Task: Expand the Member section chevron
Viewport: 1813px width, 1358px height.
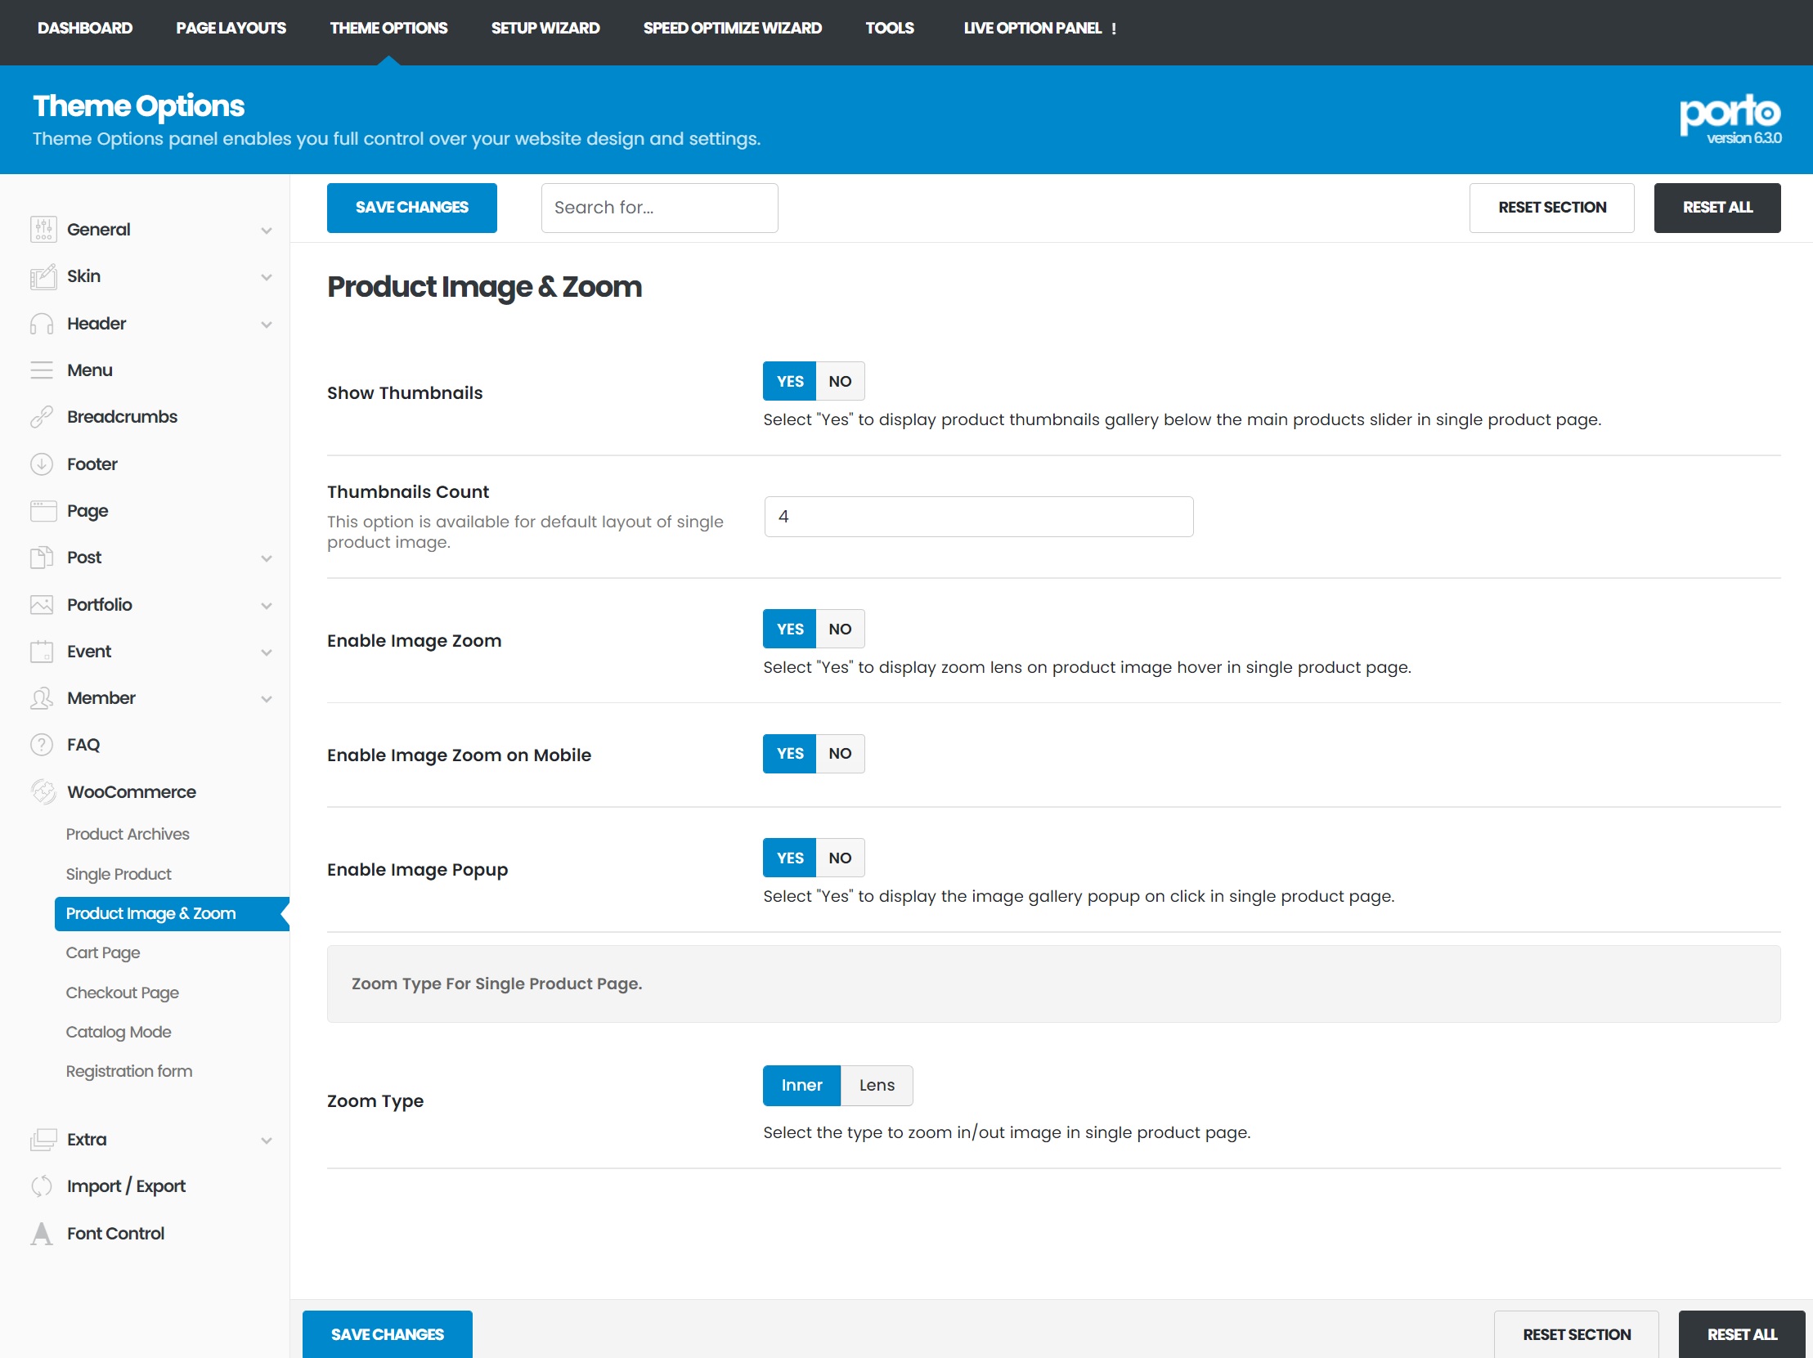Action: [x=267, y=699]
